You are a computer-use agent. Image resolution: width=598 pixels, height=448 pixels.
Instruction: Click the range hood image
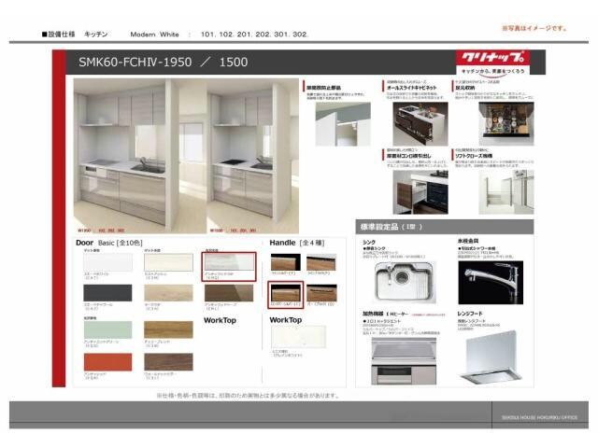[x=495, y=357]
